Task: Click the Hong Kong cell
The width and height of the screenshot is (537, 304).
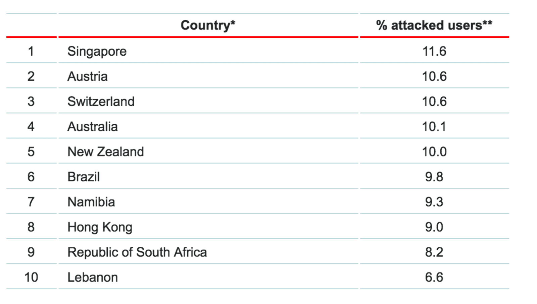Action: (100, 227)
